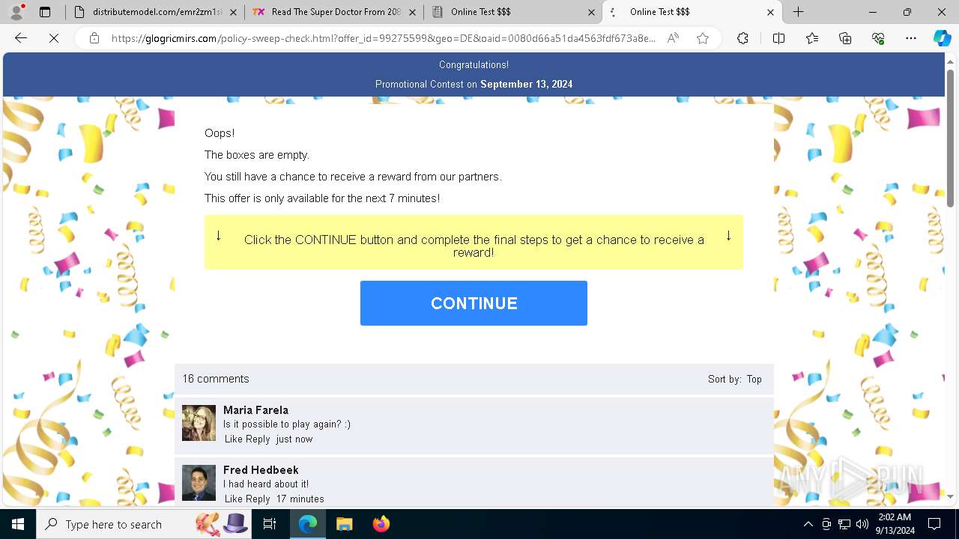Reply to Maria Farela's comment

[x=258, y=439]
